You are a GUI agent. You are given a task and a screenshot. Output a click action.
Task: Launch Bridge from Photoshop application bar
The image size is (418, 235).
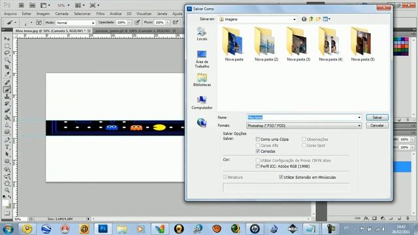pos(22,5)
